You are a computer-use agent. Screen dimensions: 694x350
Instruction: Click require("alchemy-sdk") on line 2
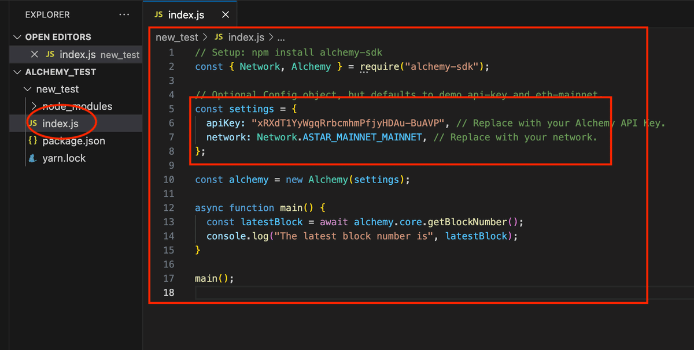pos(422,66)
